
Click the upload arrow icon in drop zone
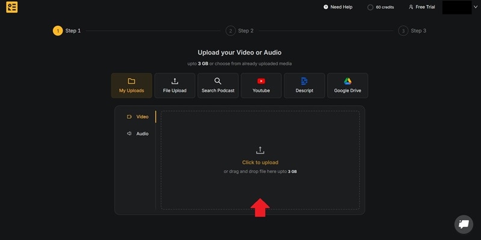pyautogui.click(x=260, y=151)
